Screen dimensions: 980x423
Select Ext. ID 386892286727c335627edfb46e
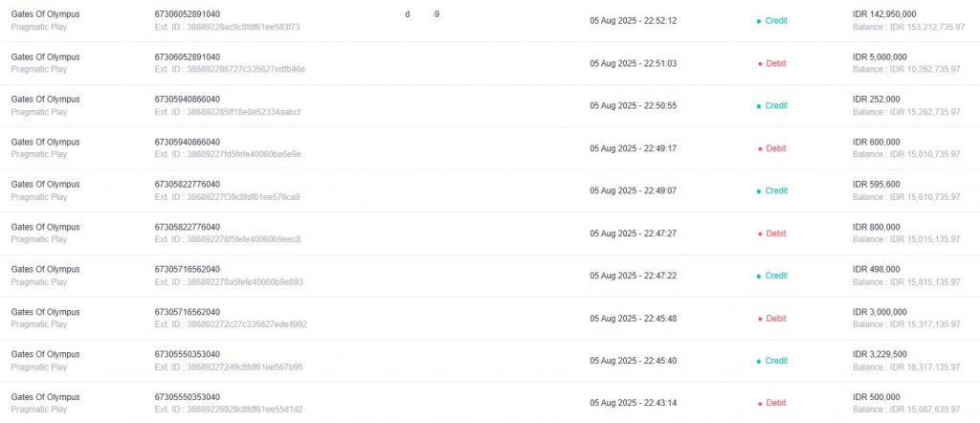pyautogui.click(x=230, y=69)
